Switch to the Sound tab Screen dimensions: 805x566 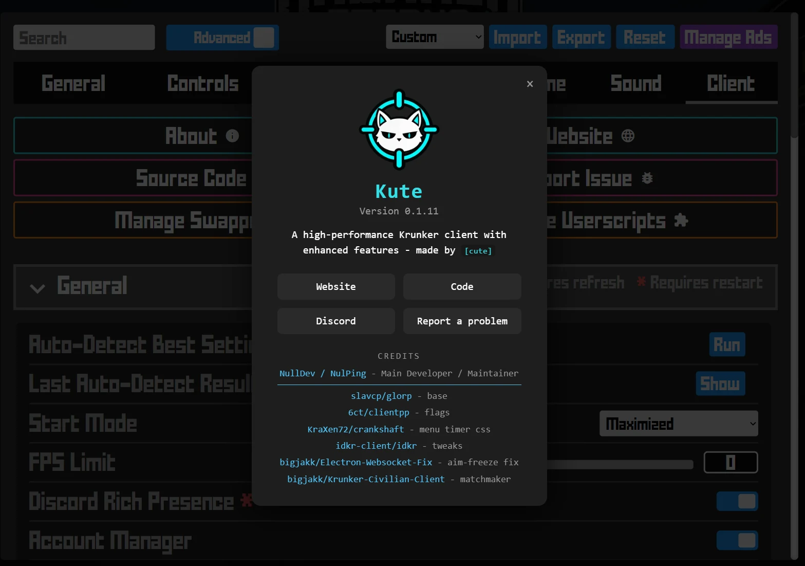coord(636,83)
